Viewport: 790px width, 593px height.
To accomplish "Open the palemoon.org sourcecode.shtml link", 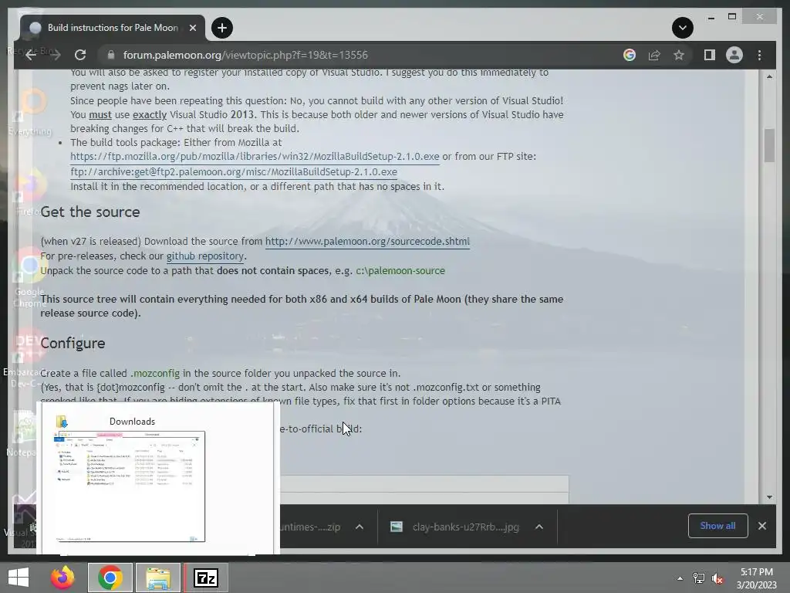I will click(367, 241).
